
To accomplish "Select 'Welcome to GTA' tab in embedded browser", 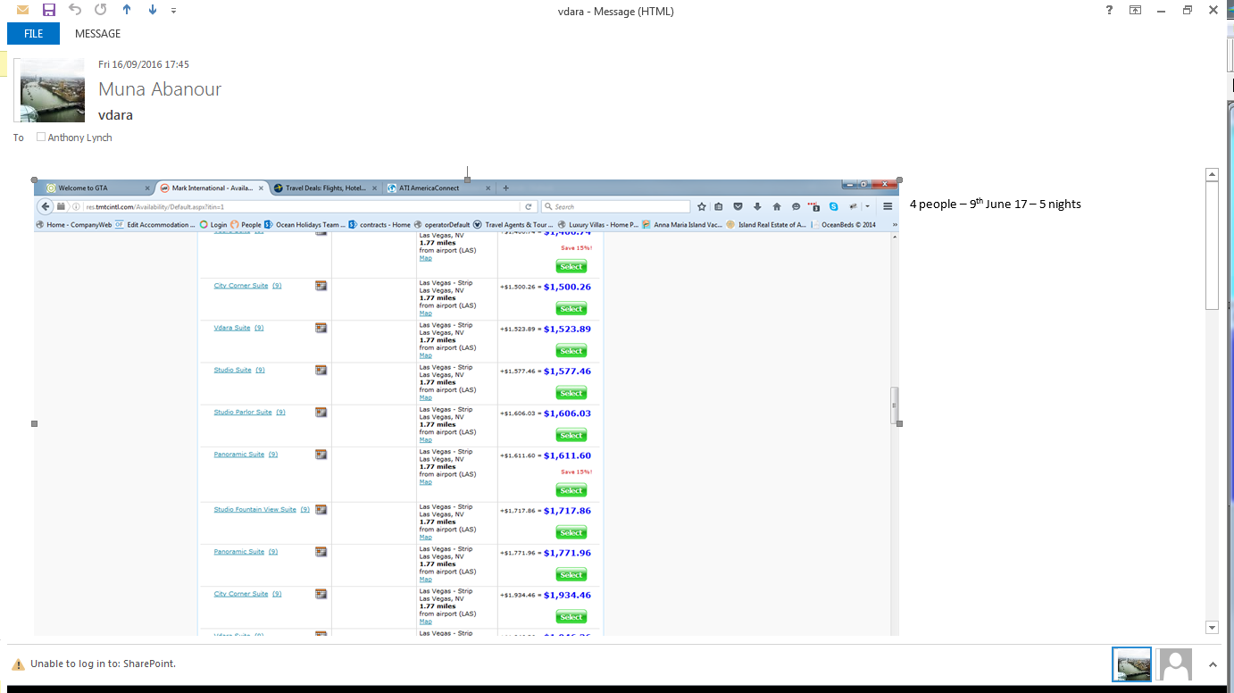I will tap(97, 188).
